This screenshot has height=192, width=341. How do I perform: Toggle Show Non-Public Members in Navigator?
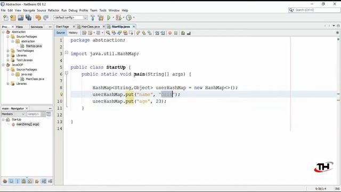pos(23,181)
